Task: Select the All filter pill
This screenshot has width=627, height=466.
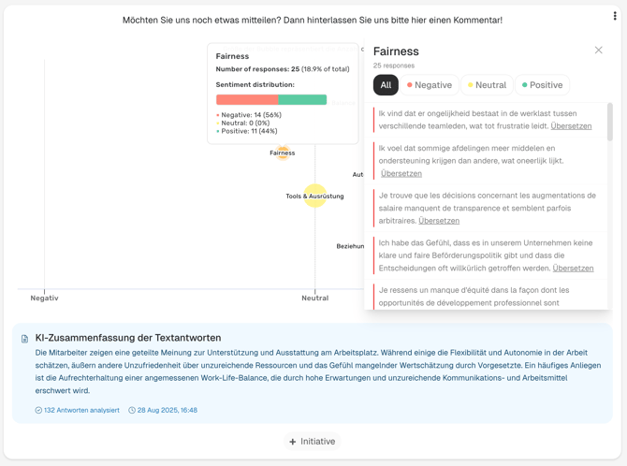Action: [x=386, y=85]
